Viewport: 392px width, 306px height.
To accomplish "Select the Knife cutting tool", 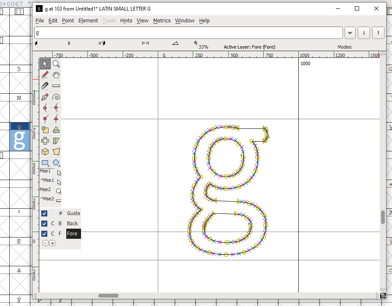I will pyautogui.click(x=45, y=86).
